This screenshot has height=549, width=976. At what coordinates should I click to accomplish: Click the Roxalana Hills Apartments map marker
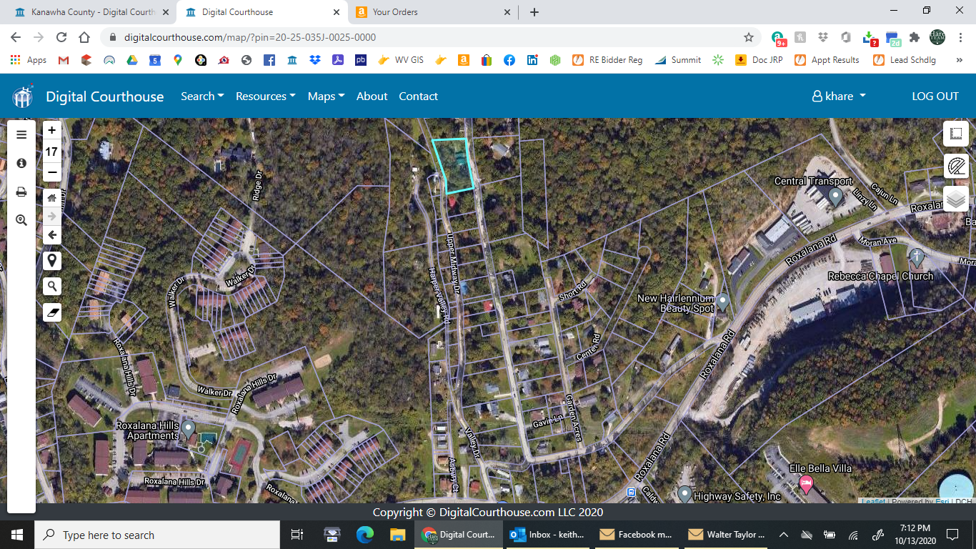coord(189,429)
